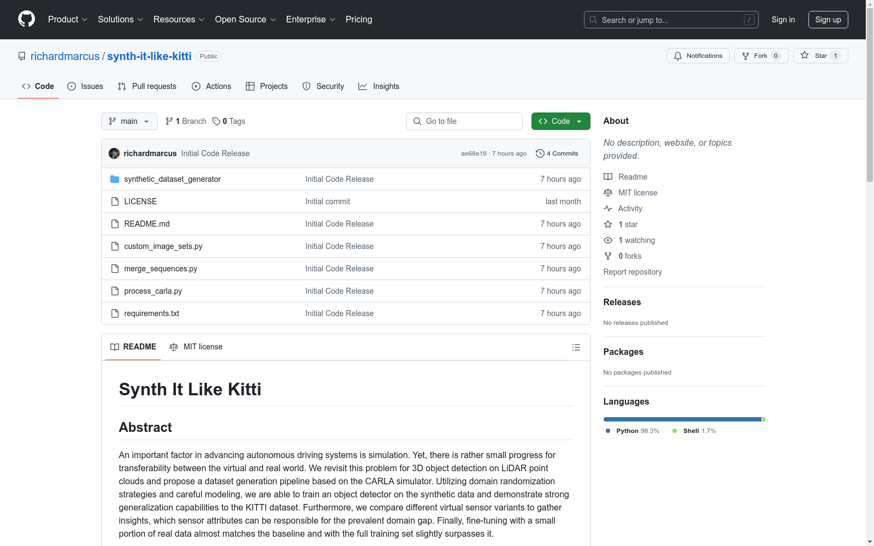Switch to the Issues tab

[85, 86]
